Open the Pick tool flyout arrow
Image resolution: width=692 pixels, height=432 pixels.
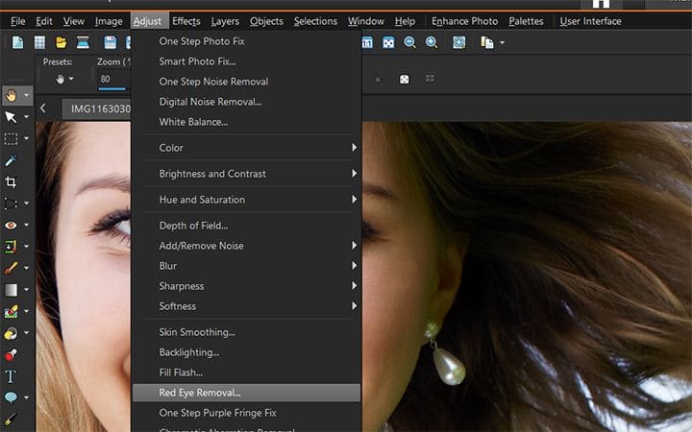tap(26, 117)
